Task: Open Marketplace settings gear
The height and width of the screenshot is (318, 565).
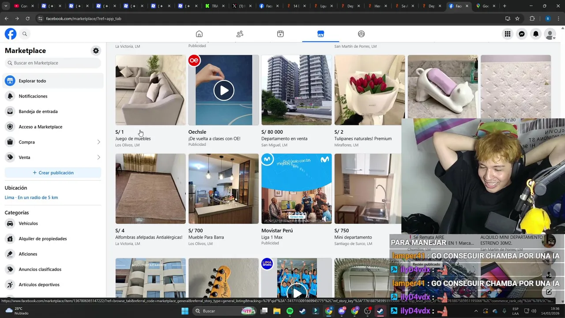Action: (x=96, y=51)
